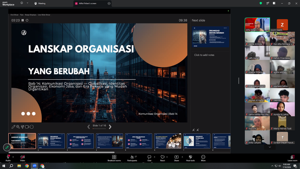Change the view layout icon
This screenshot has width=300, height=169.
pyautogui.click(x=274, y=3)
